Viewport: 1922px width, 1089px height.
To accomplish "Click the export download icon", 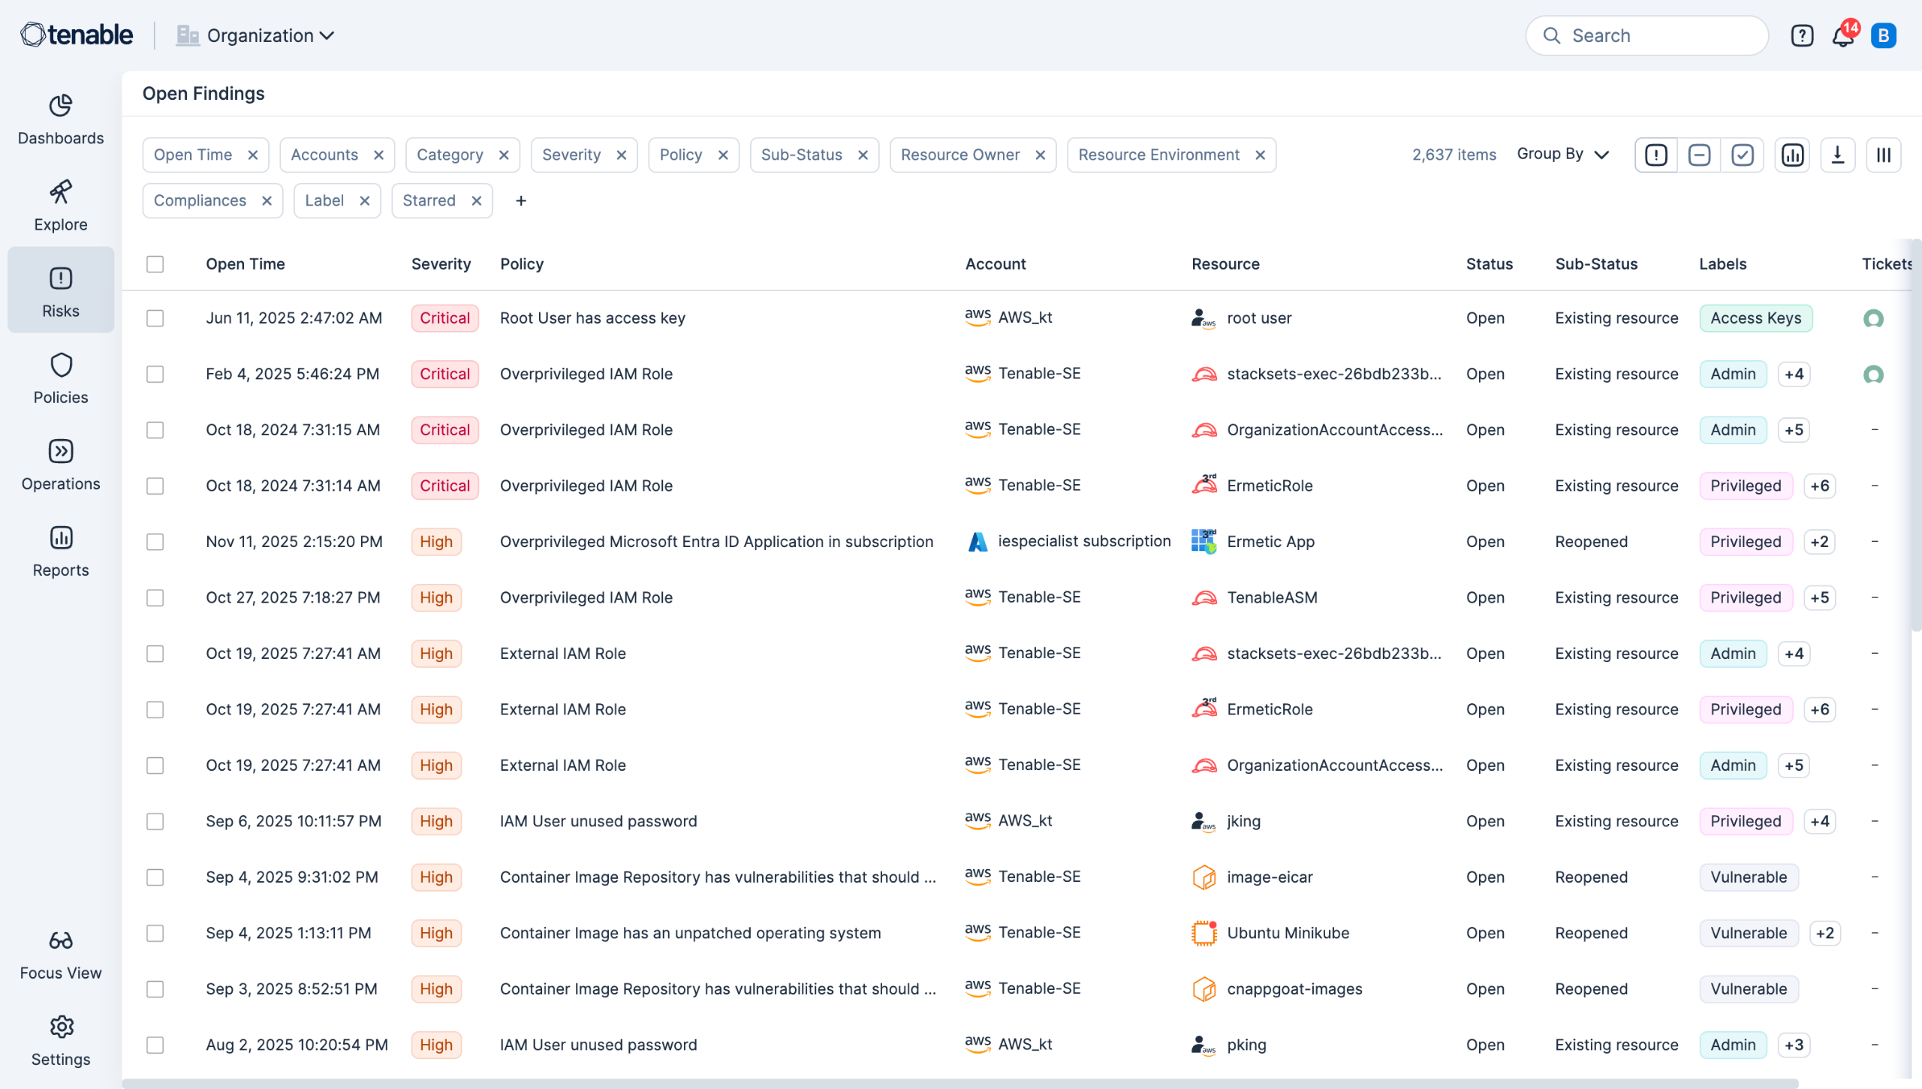I will pyautogui.click(x=1837, y=155).
